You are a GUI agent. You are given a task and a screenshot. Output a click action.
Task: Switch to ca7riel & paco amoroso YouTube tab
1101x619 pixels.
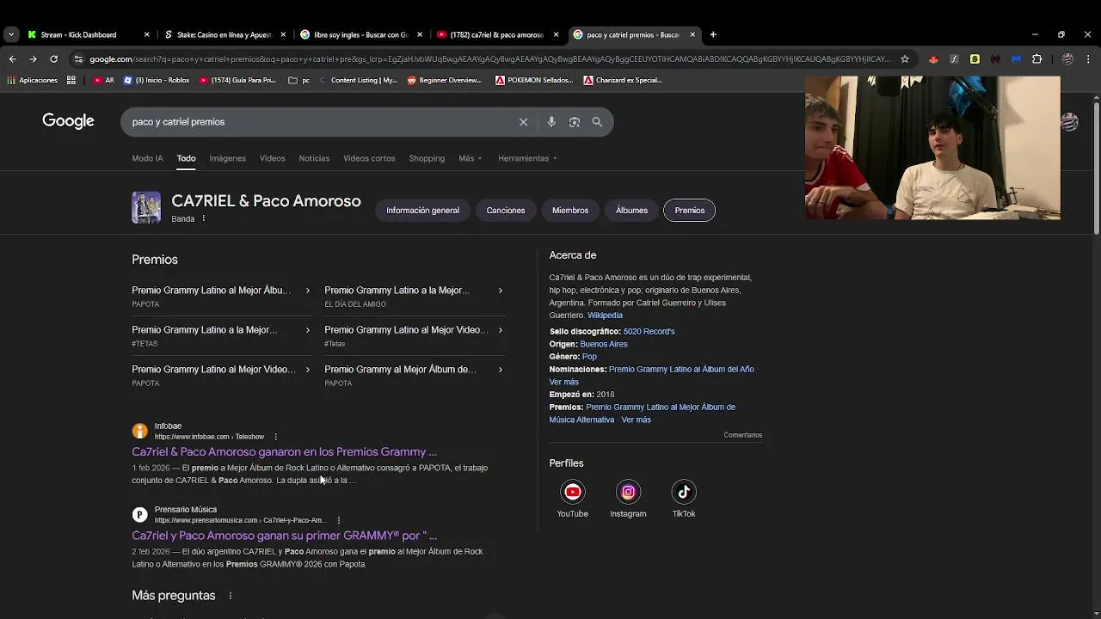point(496,34)
